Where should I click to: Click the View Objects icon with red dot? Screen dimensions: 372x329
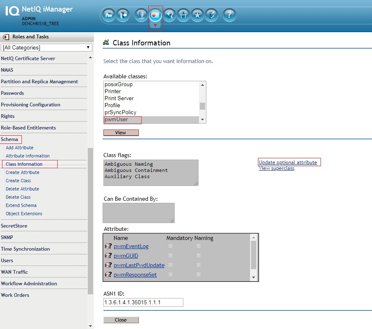155,15
